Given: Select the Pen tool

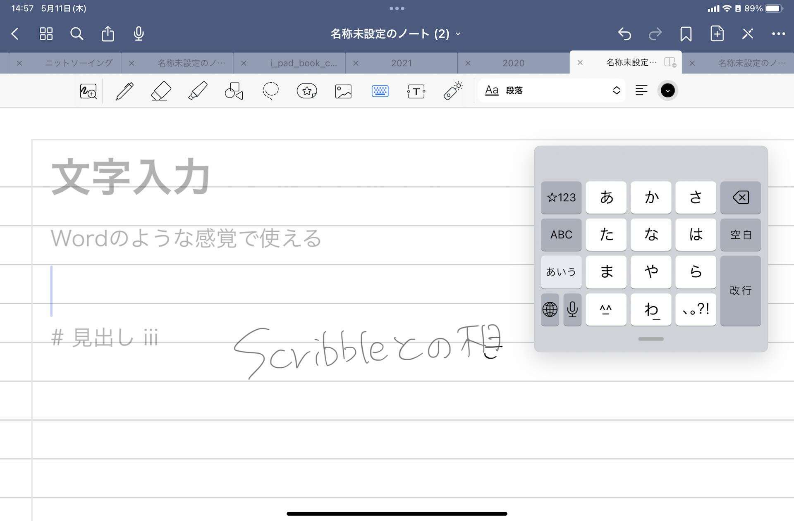Looking at the screenshot, I should coord(124,91).
